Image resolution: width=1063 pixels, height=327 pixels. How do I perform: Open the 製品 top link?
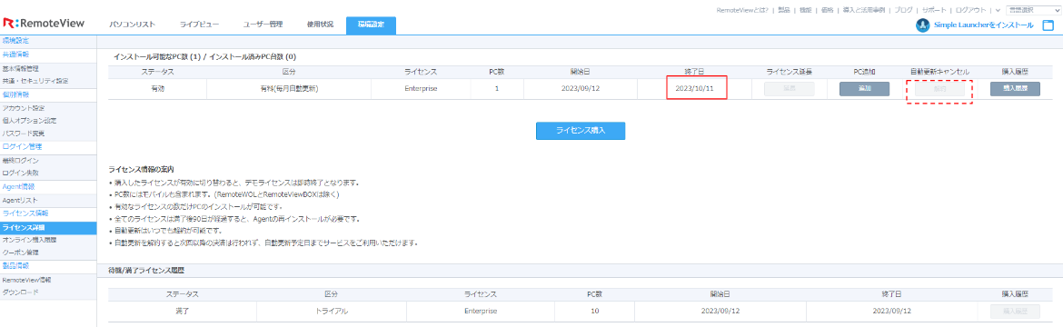click(784, 10)
